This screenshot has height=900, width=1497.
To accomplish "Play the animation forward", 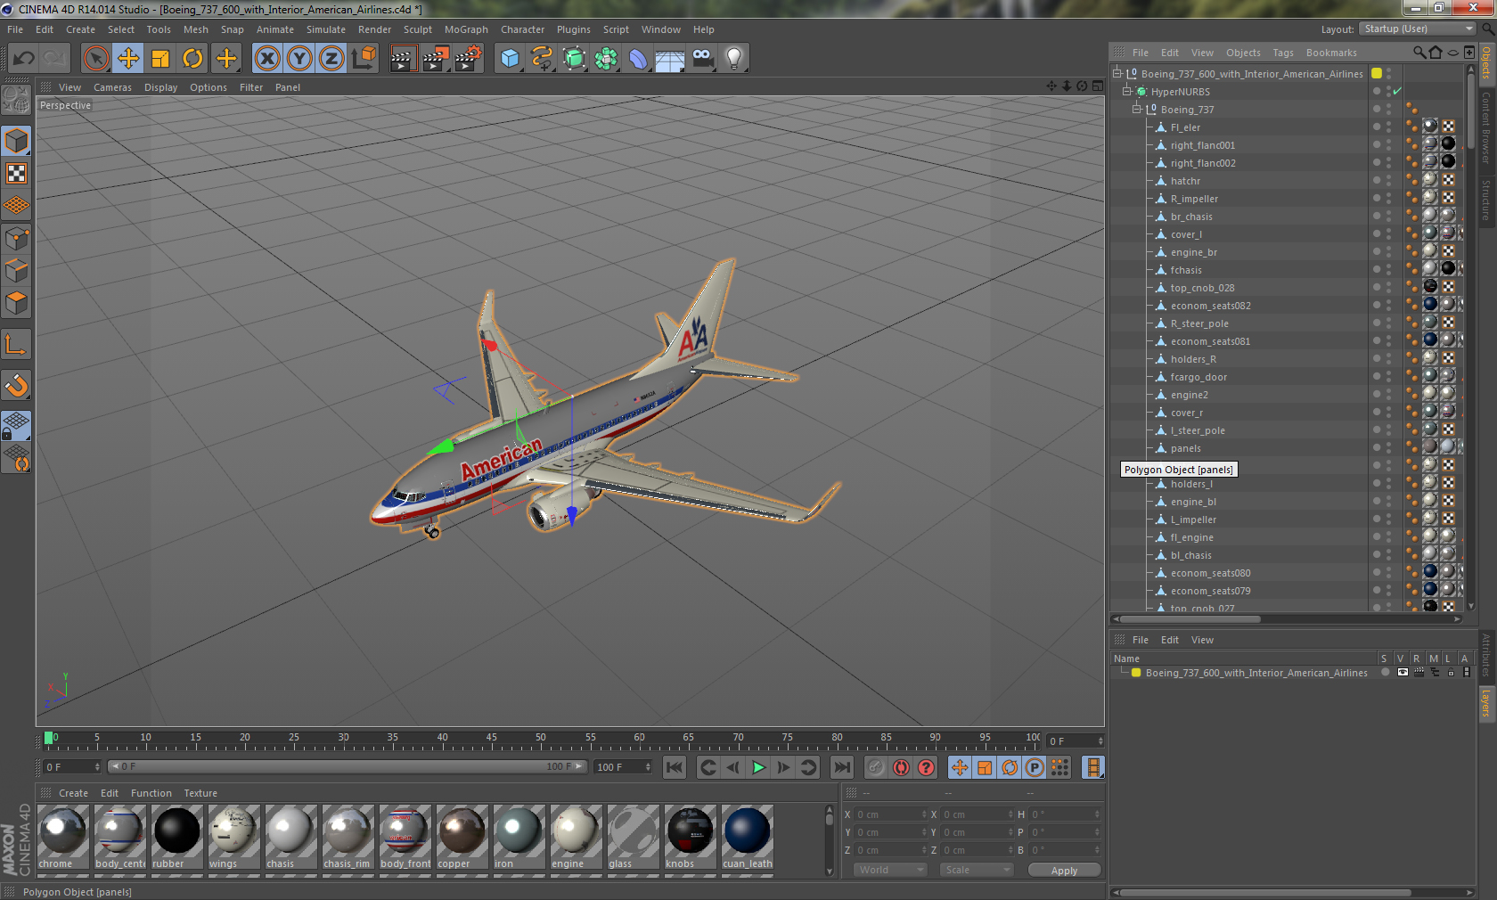I will pos(758,767).
